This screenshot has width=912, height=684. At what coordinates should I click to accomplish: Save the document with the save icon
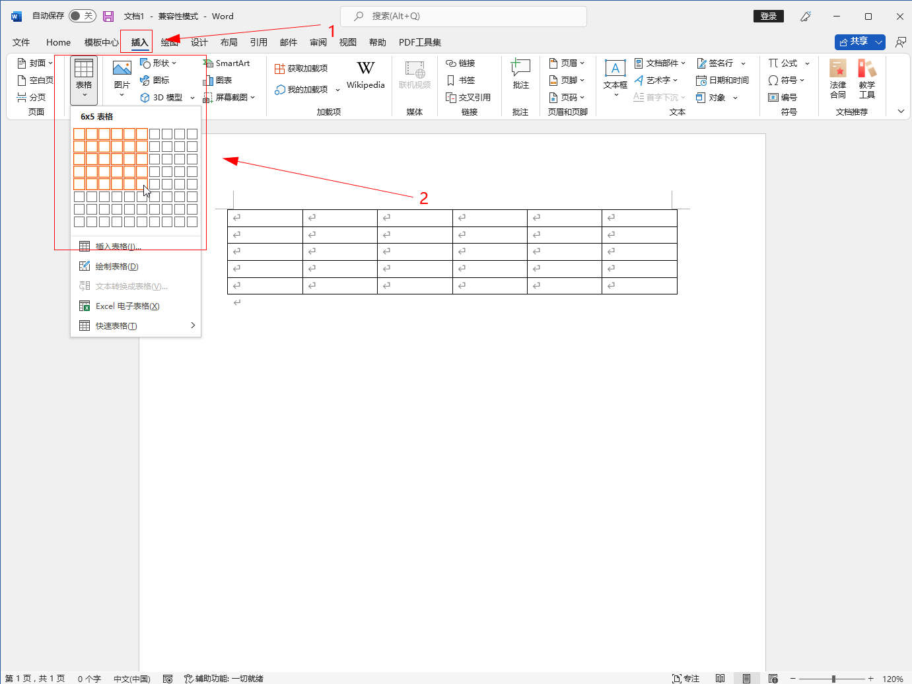(108, 17)
